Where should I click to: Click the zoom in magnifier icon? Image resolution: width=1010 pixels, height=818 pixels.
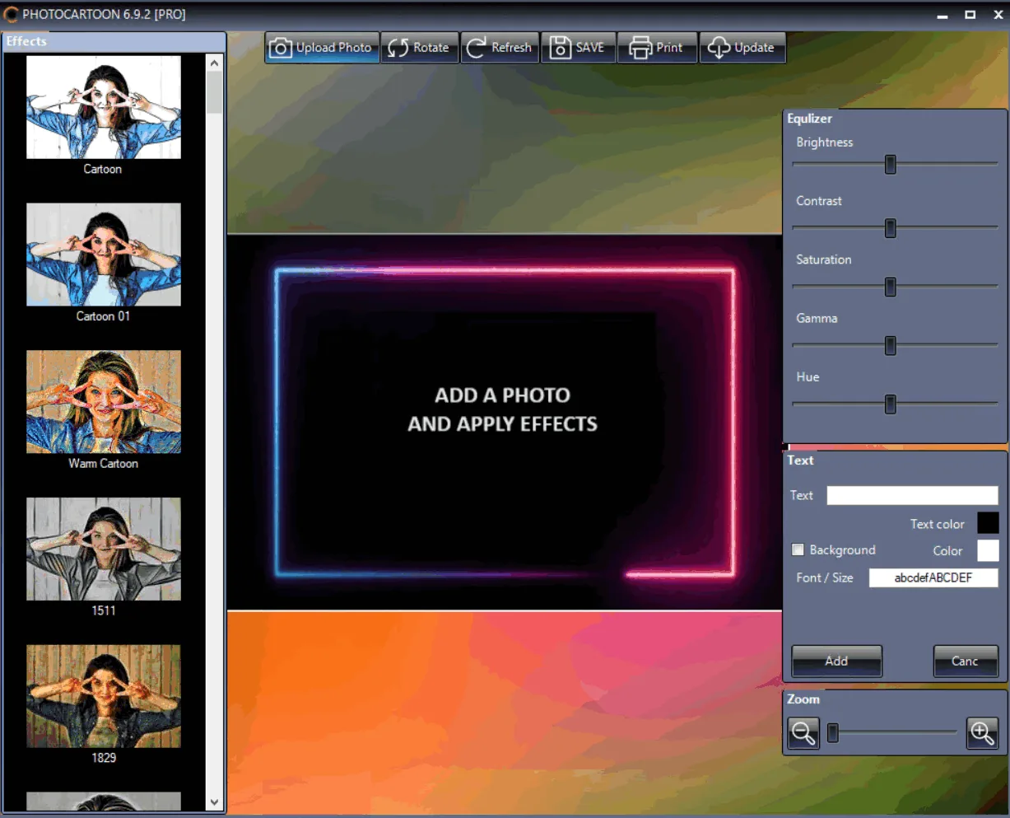click(982, 732)
